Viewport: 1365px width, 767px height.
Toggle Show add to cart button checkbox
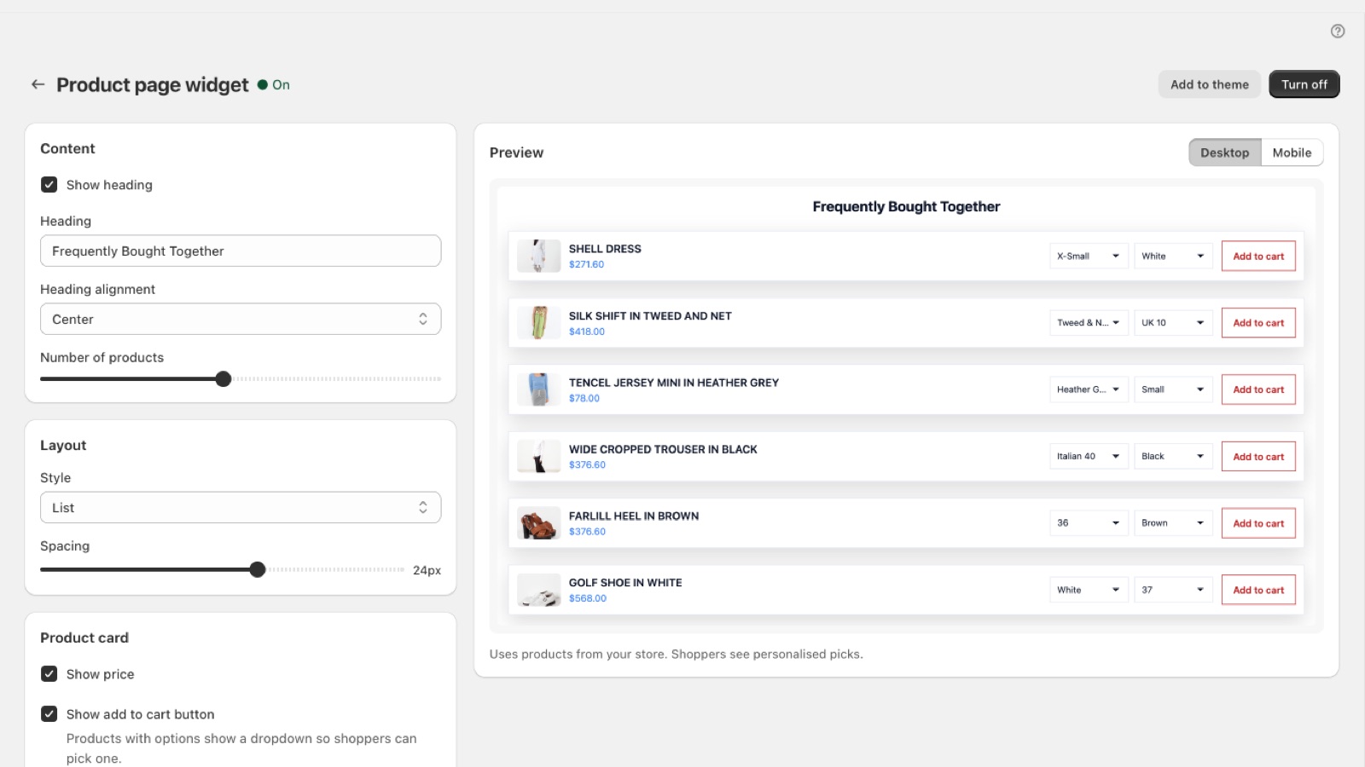[x=49, y=714]
